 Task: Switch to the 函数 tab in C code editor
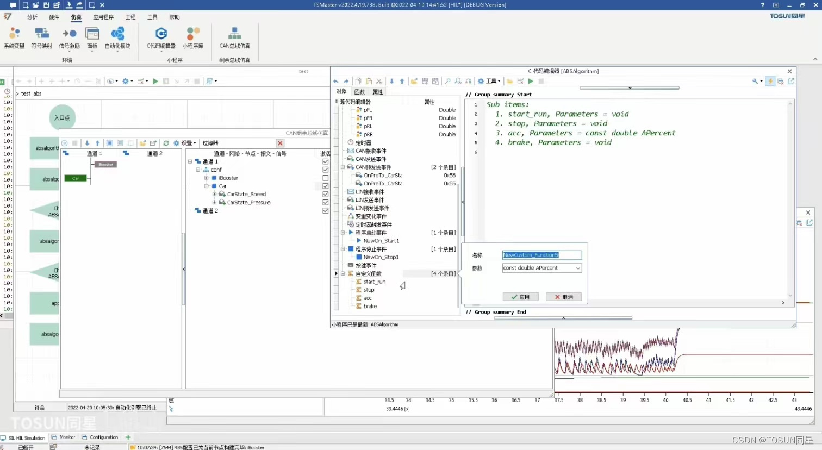360,92
